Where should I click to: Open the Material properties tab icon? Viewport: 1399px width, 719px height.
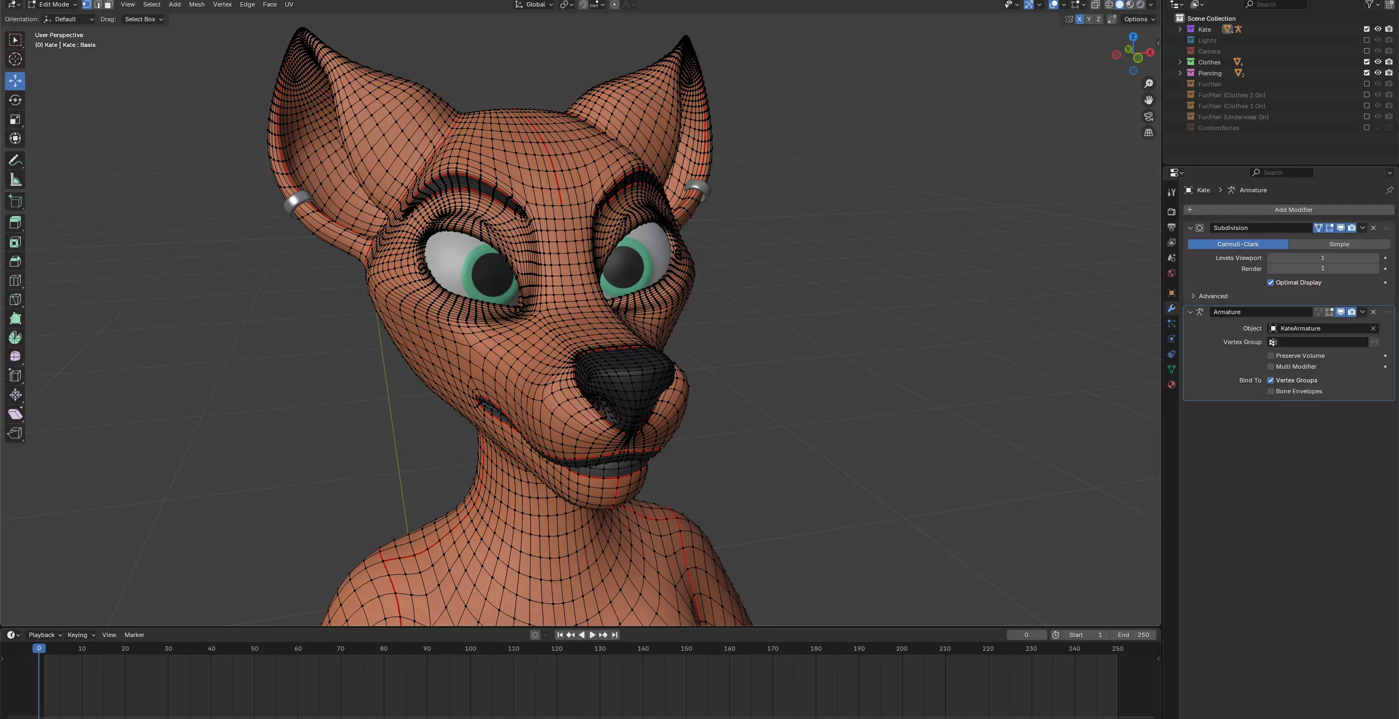coord(1171,385)
